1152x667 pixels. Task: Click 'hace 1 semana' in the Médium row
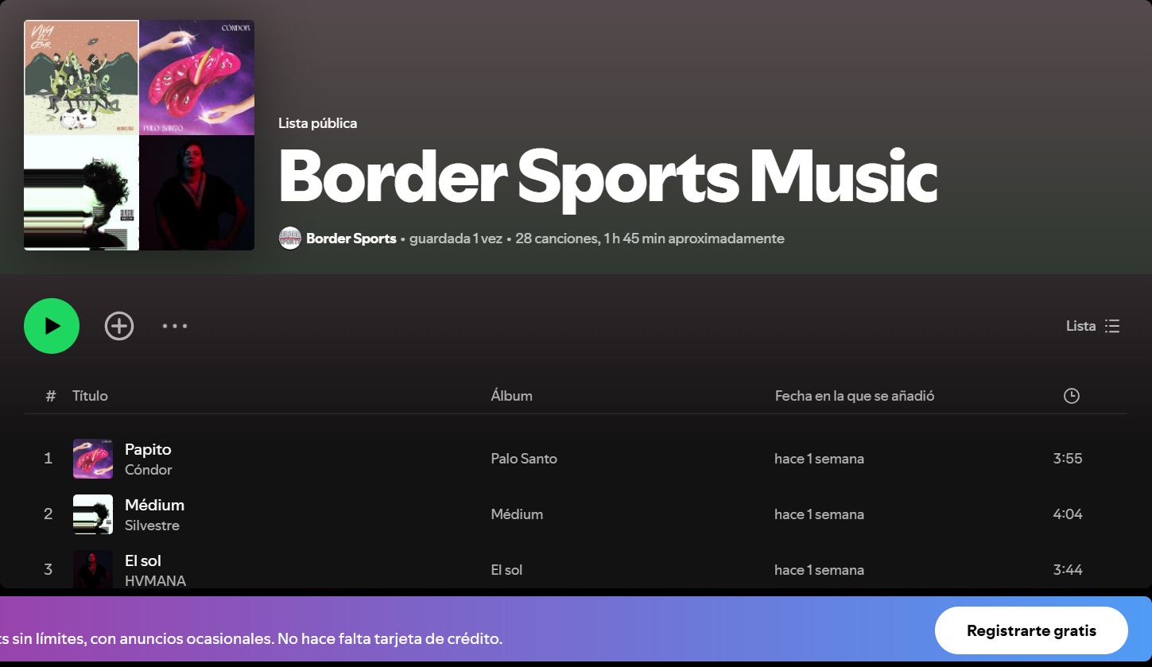pyautogui.click(x=819, y=514)
